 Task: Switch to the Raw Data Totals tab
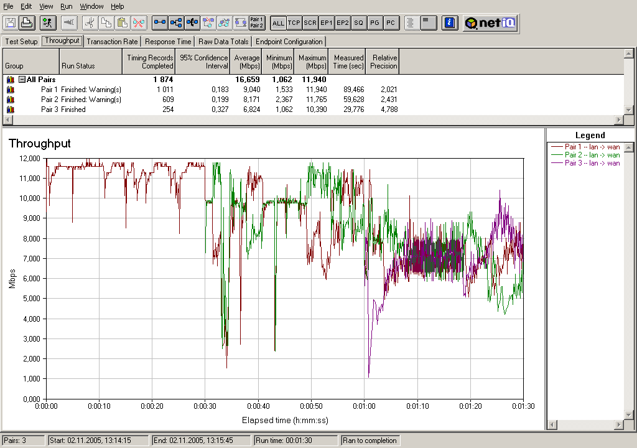pos(223,42)
